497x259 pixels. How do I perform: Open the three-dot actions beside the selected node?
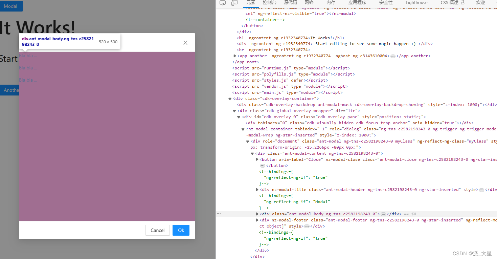(219, 214)
